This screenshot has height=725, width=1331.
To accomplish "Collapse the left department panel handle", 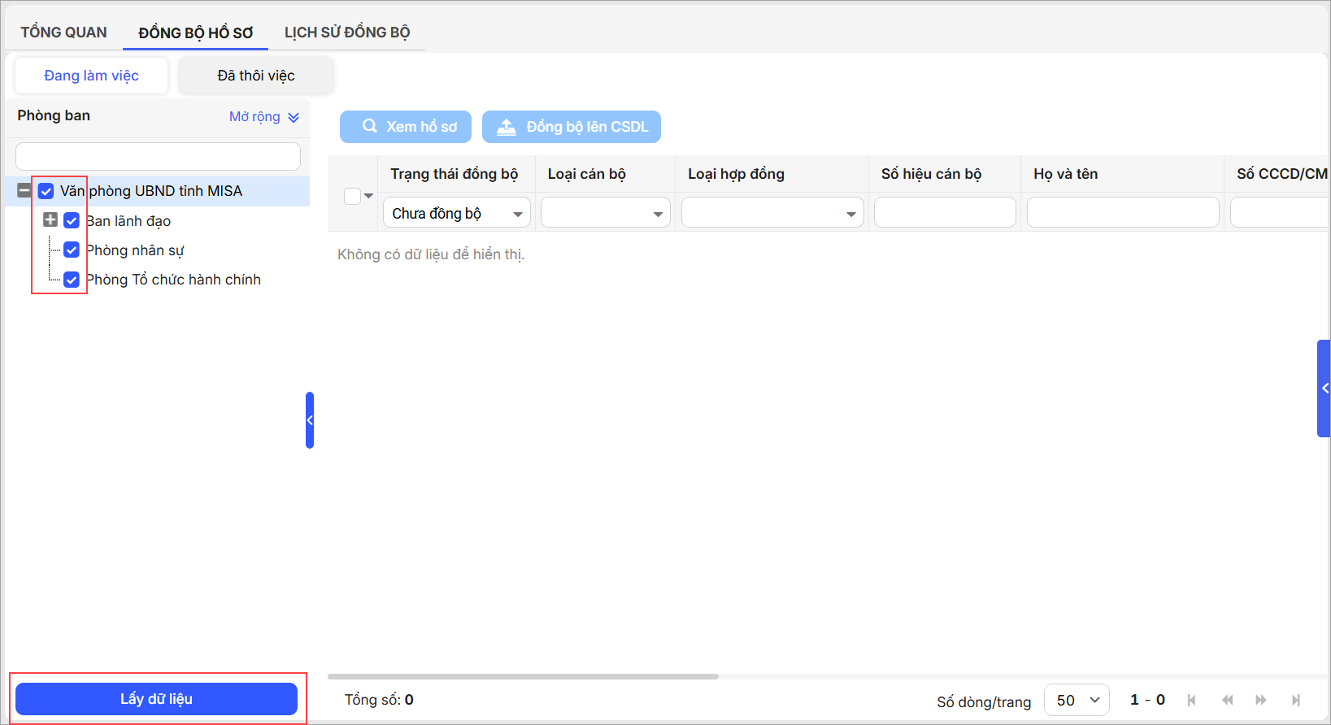I will pyautogui.click(x=310, y=420).
